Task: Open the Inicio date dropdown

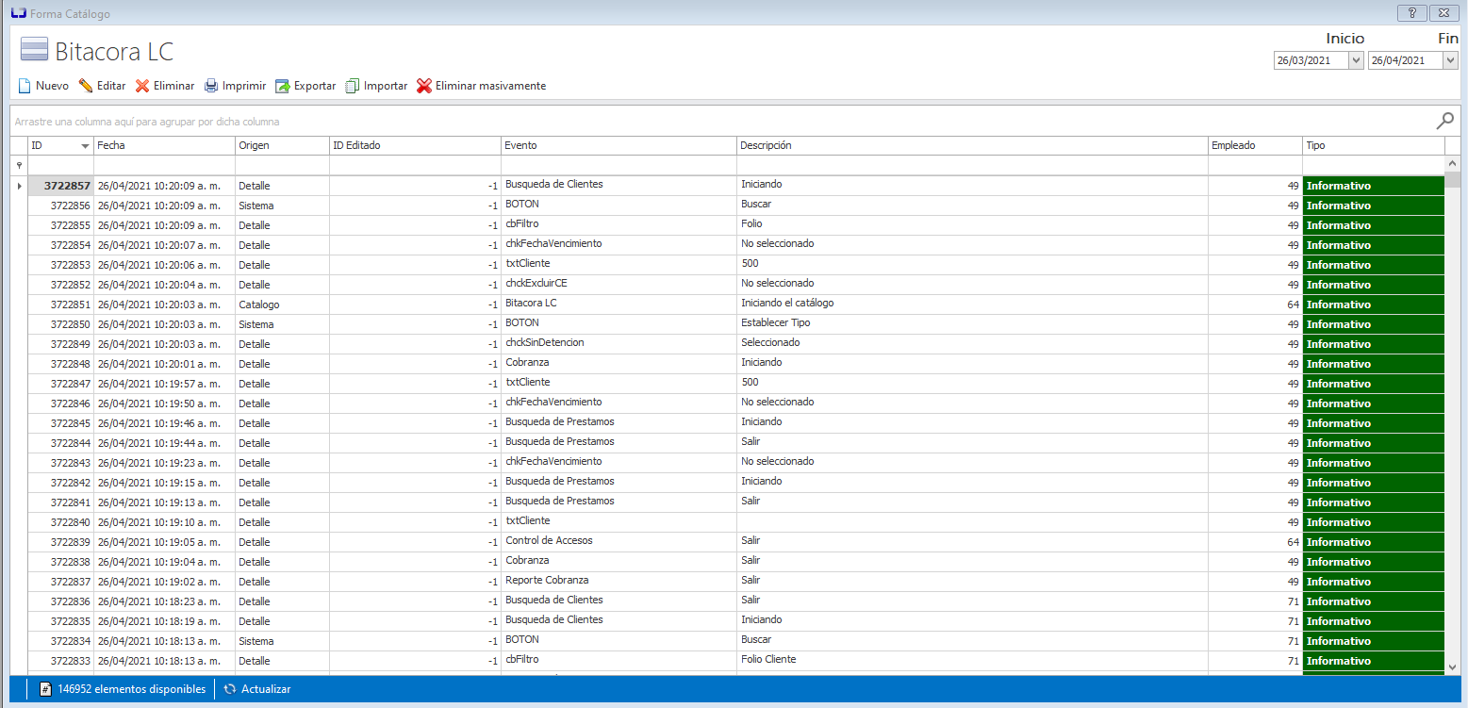Action: pyautogui.click(x=1356, y=60)
